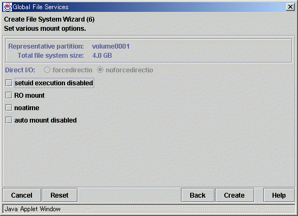Click the 4.0 GB size value
This screenshot has width=298, height=216.
click(x=102, y=56)
